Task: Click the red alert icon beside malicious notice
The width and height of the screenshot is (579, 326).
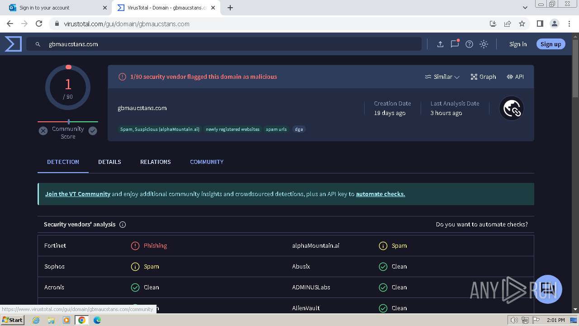Action: (122, 77)
